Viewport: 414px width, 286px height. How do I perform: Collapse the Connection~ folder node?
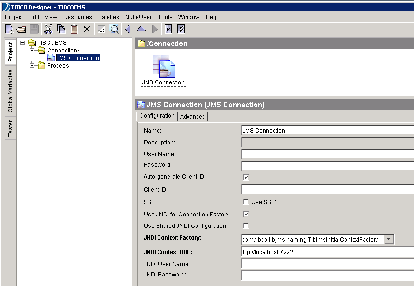[32, 50]
